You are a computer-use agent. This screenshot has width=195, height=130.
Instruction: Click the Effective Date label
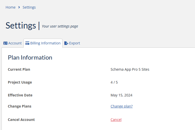pos(20,95)
